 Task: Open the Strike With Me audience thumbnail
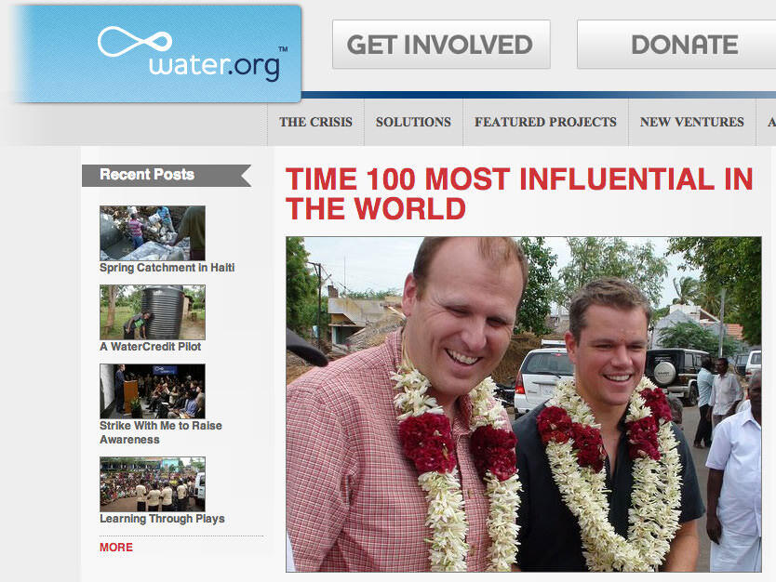[x=153, y=391]
